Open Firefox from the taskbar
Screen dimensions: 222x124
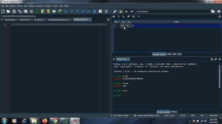coord(45,121)
